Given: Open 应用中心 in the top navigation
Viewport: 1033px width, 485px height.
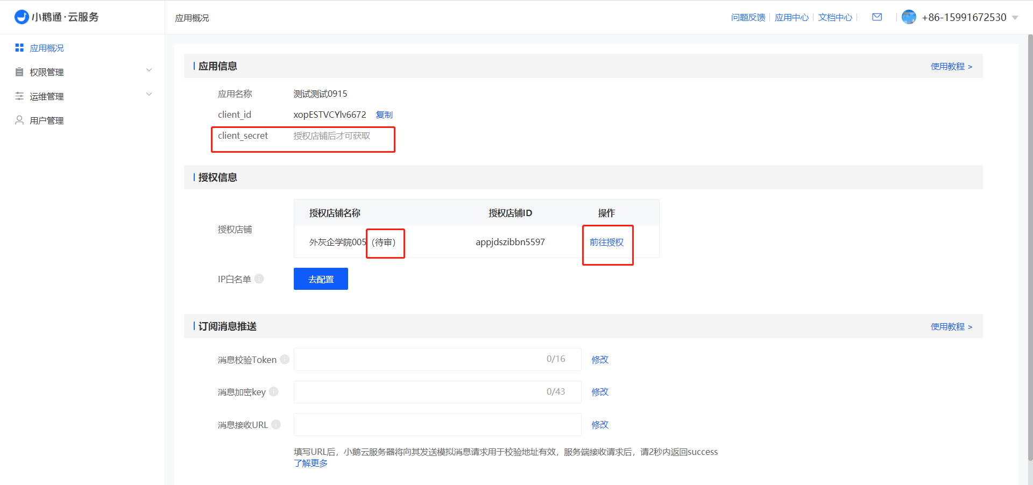Looking at the screenshot, I should pyautogui.click(x=791, y=18).
